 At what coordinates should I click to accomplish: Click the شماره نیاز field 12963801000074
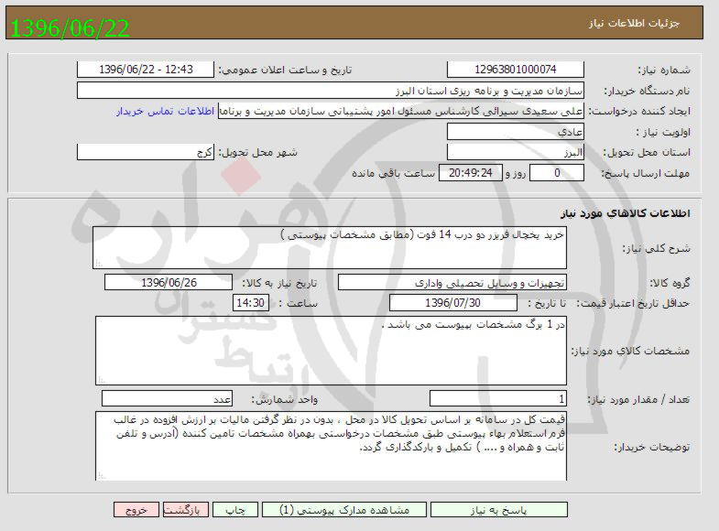pos(516,70)
